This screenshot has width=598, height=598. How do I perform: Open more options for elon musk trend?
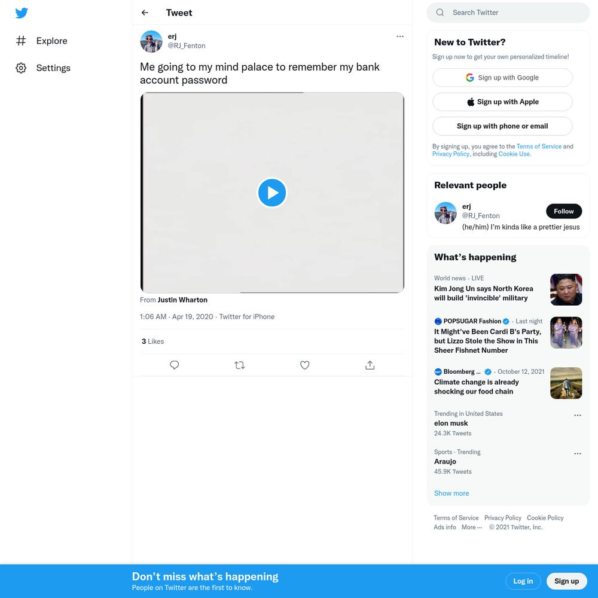[578, 416]
